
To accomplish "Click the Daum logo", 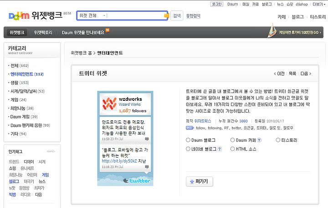I will click(x=19, y=15).
